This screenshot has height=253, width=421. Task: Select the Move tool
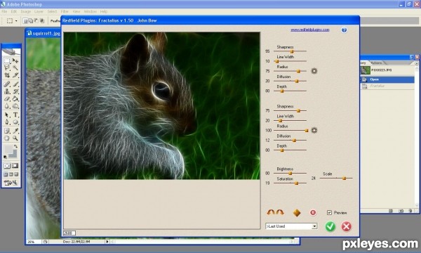coord(15,60)
